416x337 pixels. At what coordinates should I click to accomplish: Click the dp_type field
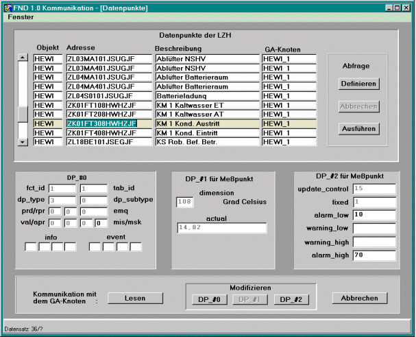click(x=62, y=200)
